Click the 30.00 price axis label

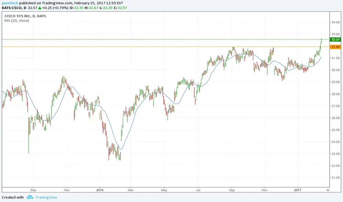click(336, 70)
